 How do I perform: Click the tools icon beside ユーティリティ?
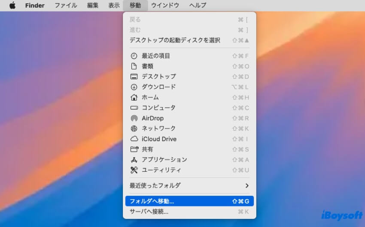(134, 170)
